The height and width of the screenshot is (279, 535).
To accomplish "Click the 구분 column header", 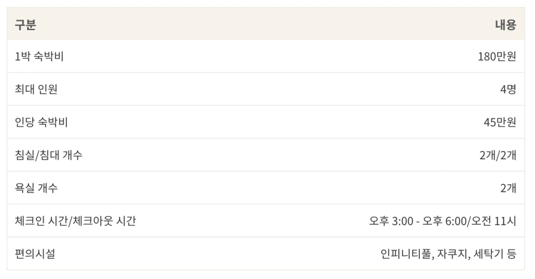I will coord(25,24).
